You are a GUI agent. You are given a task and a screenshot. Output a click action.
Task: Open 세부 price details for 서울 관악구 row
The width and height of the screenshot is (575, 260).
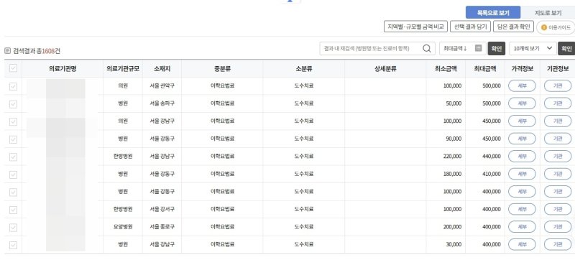point(522,85)
